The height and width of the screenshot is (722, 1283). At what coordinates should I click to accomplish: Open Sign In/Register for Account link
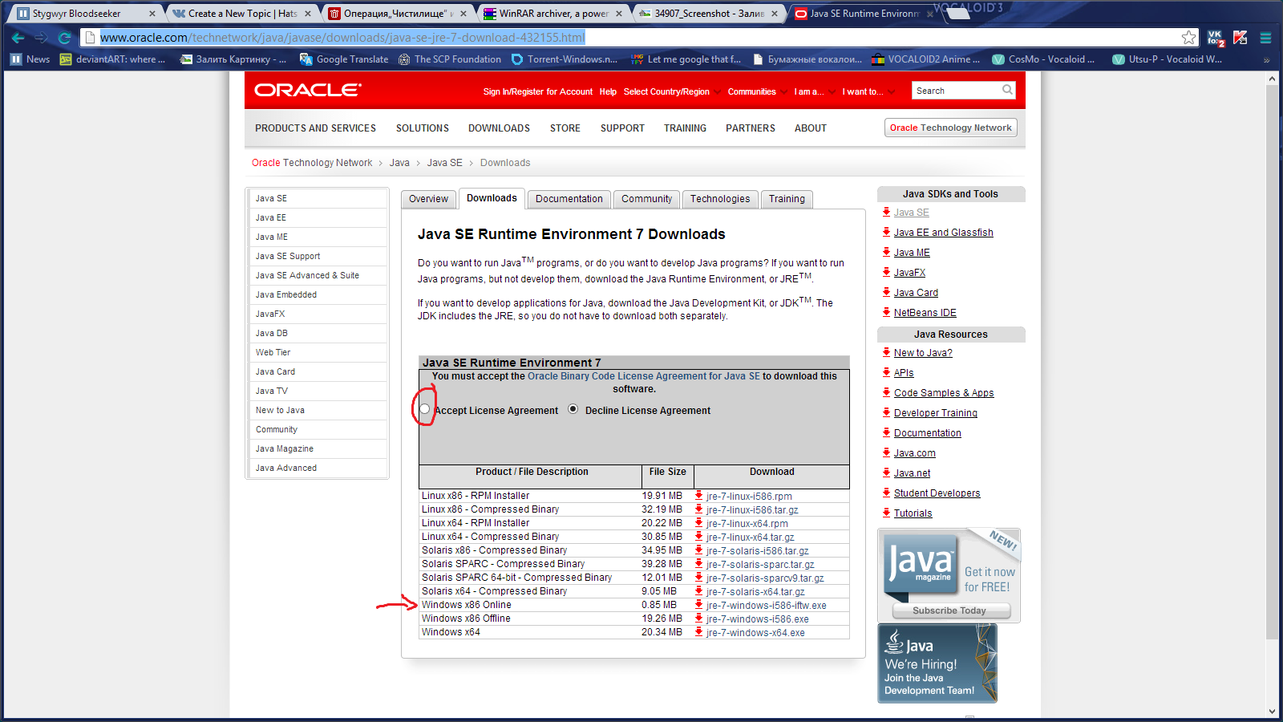[538, 91]
